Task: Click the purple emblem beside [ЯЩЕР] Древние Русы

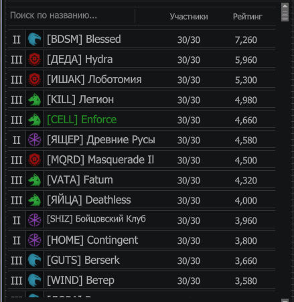Action: [x=34, y=140]
